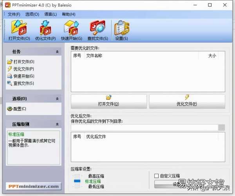235x196 pixels.
Task: Maximize the PPTminimizer window
Action: (x=210, y=5)
